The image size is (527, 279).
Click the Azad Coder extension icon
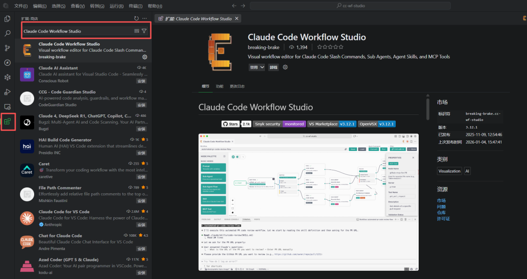point(27,266)
